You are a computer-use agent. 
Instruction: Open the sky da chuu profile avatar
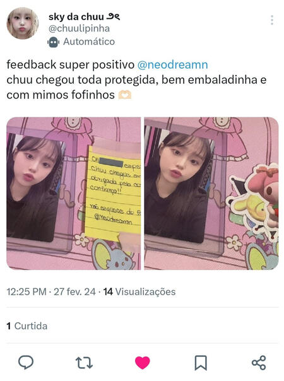click(22, 23)
